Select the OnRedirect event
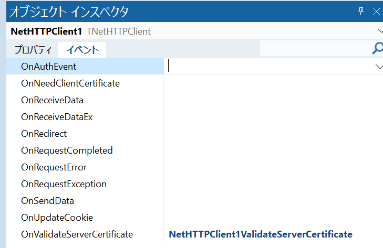Viewport: 383px width, 248px height. click(x=44, y=134)
